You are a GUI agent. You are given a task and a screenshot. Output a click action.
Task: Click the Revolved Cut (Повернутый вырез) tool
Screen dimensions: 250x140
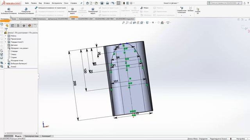click(x=93, y=11)
